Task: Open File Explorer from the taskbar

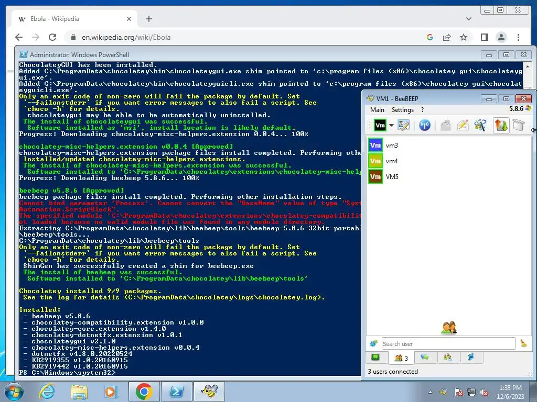Action: (x=79, y=392)
